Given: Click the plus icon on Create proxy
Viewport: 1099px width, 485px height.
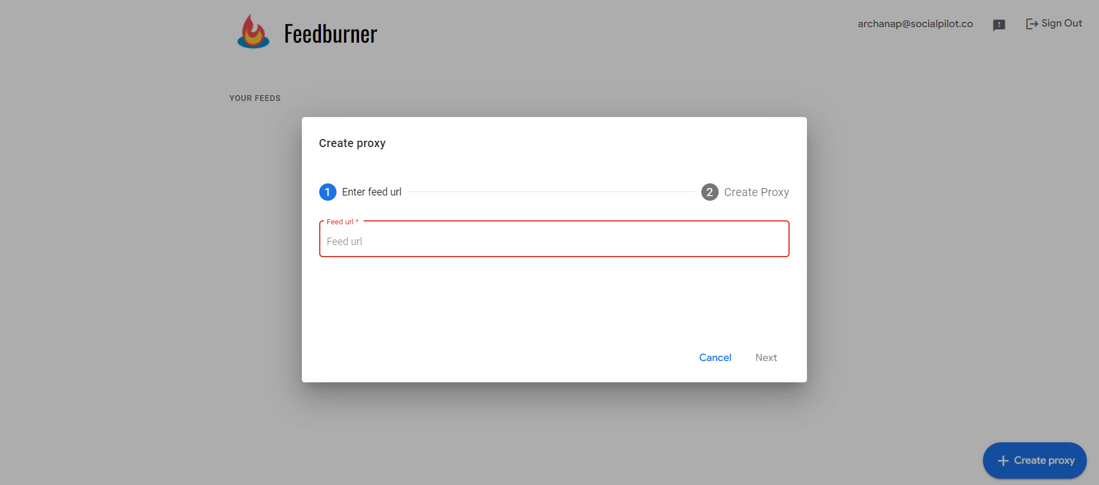Looking at the screenshot, I should [x=1003, y=461].
